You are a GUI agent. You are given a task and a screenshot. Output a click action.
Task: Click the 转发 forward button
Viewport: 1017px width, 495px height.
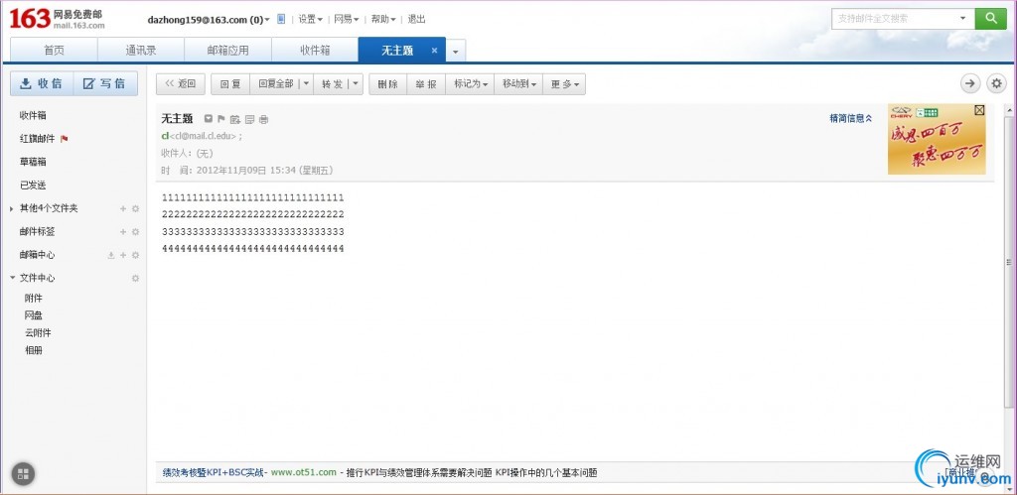click(x=332, y=83)
